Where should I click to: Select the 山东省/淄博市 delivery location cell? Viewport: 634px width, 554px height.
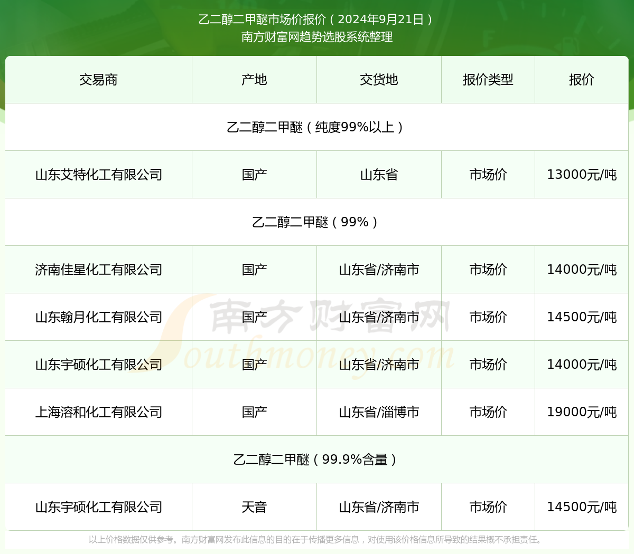378,412
